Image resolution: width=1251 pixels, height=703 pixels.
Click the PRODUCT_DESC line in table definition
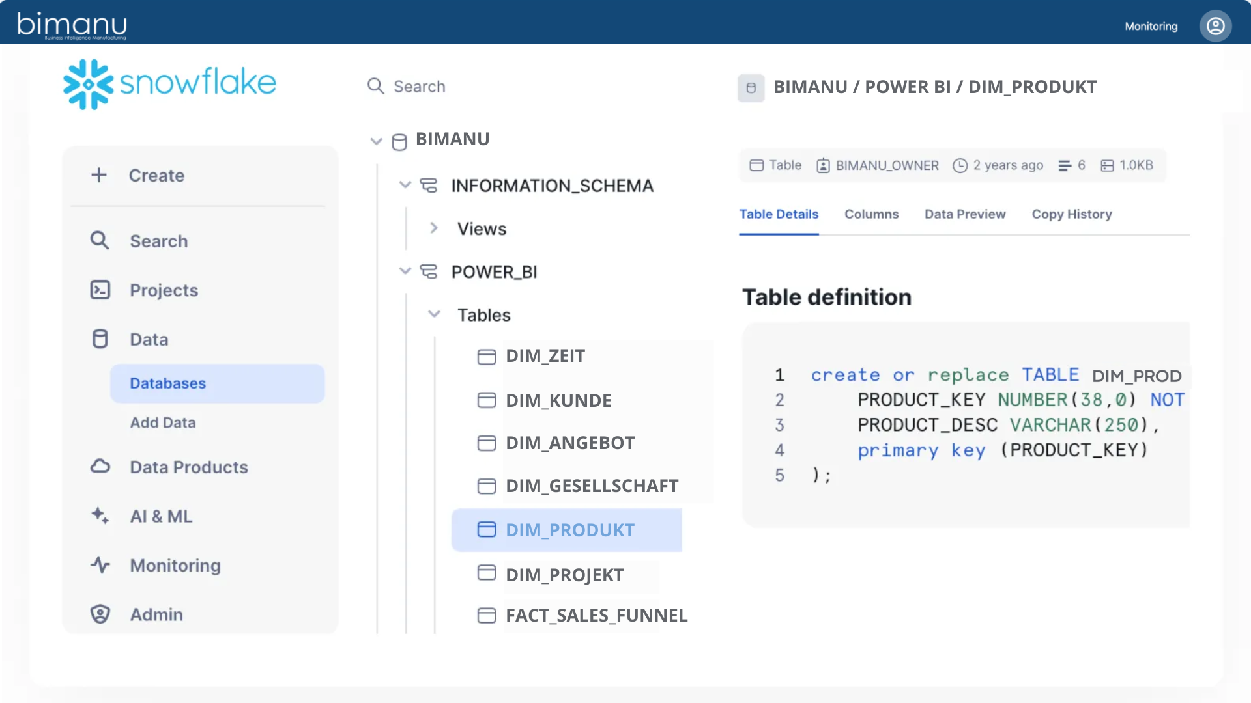coord(1008,425)
